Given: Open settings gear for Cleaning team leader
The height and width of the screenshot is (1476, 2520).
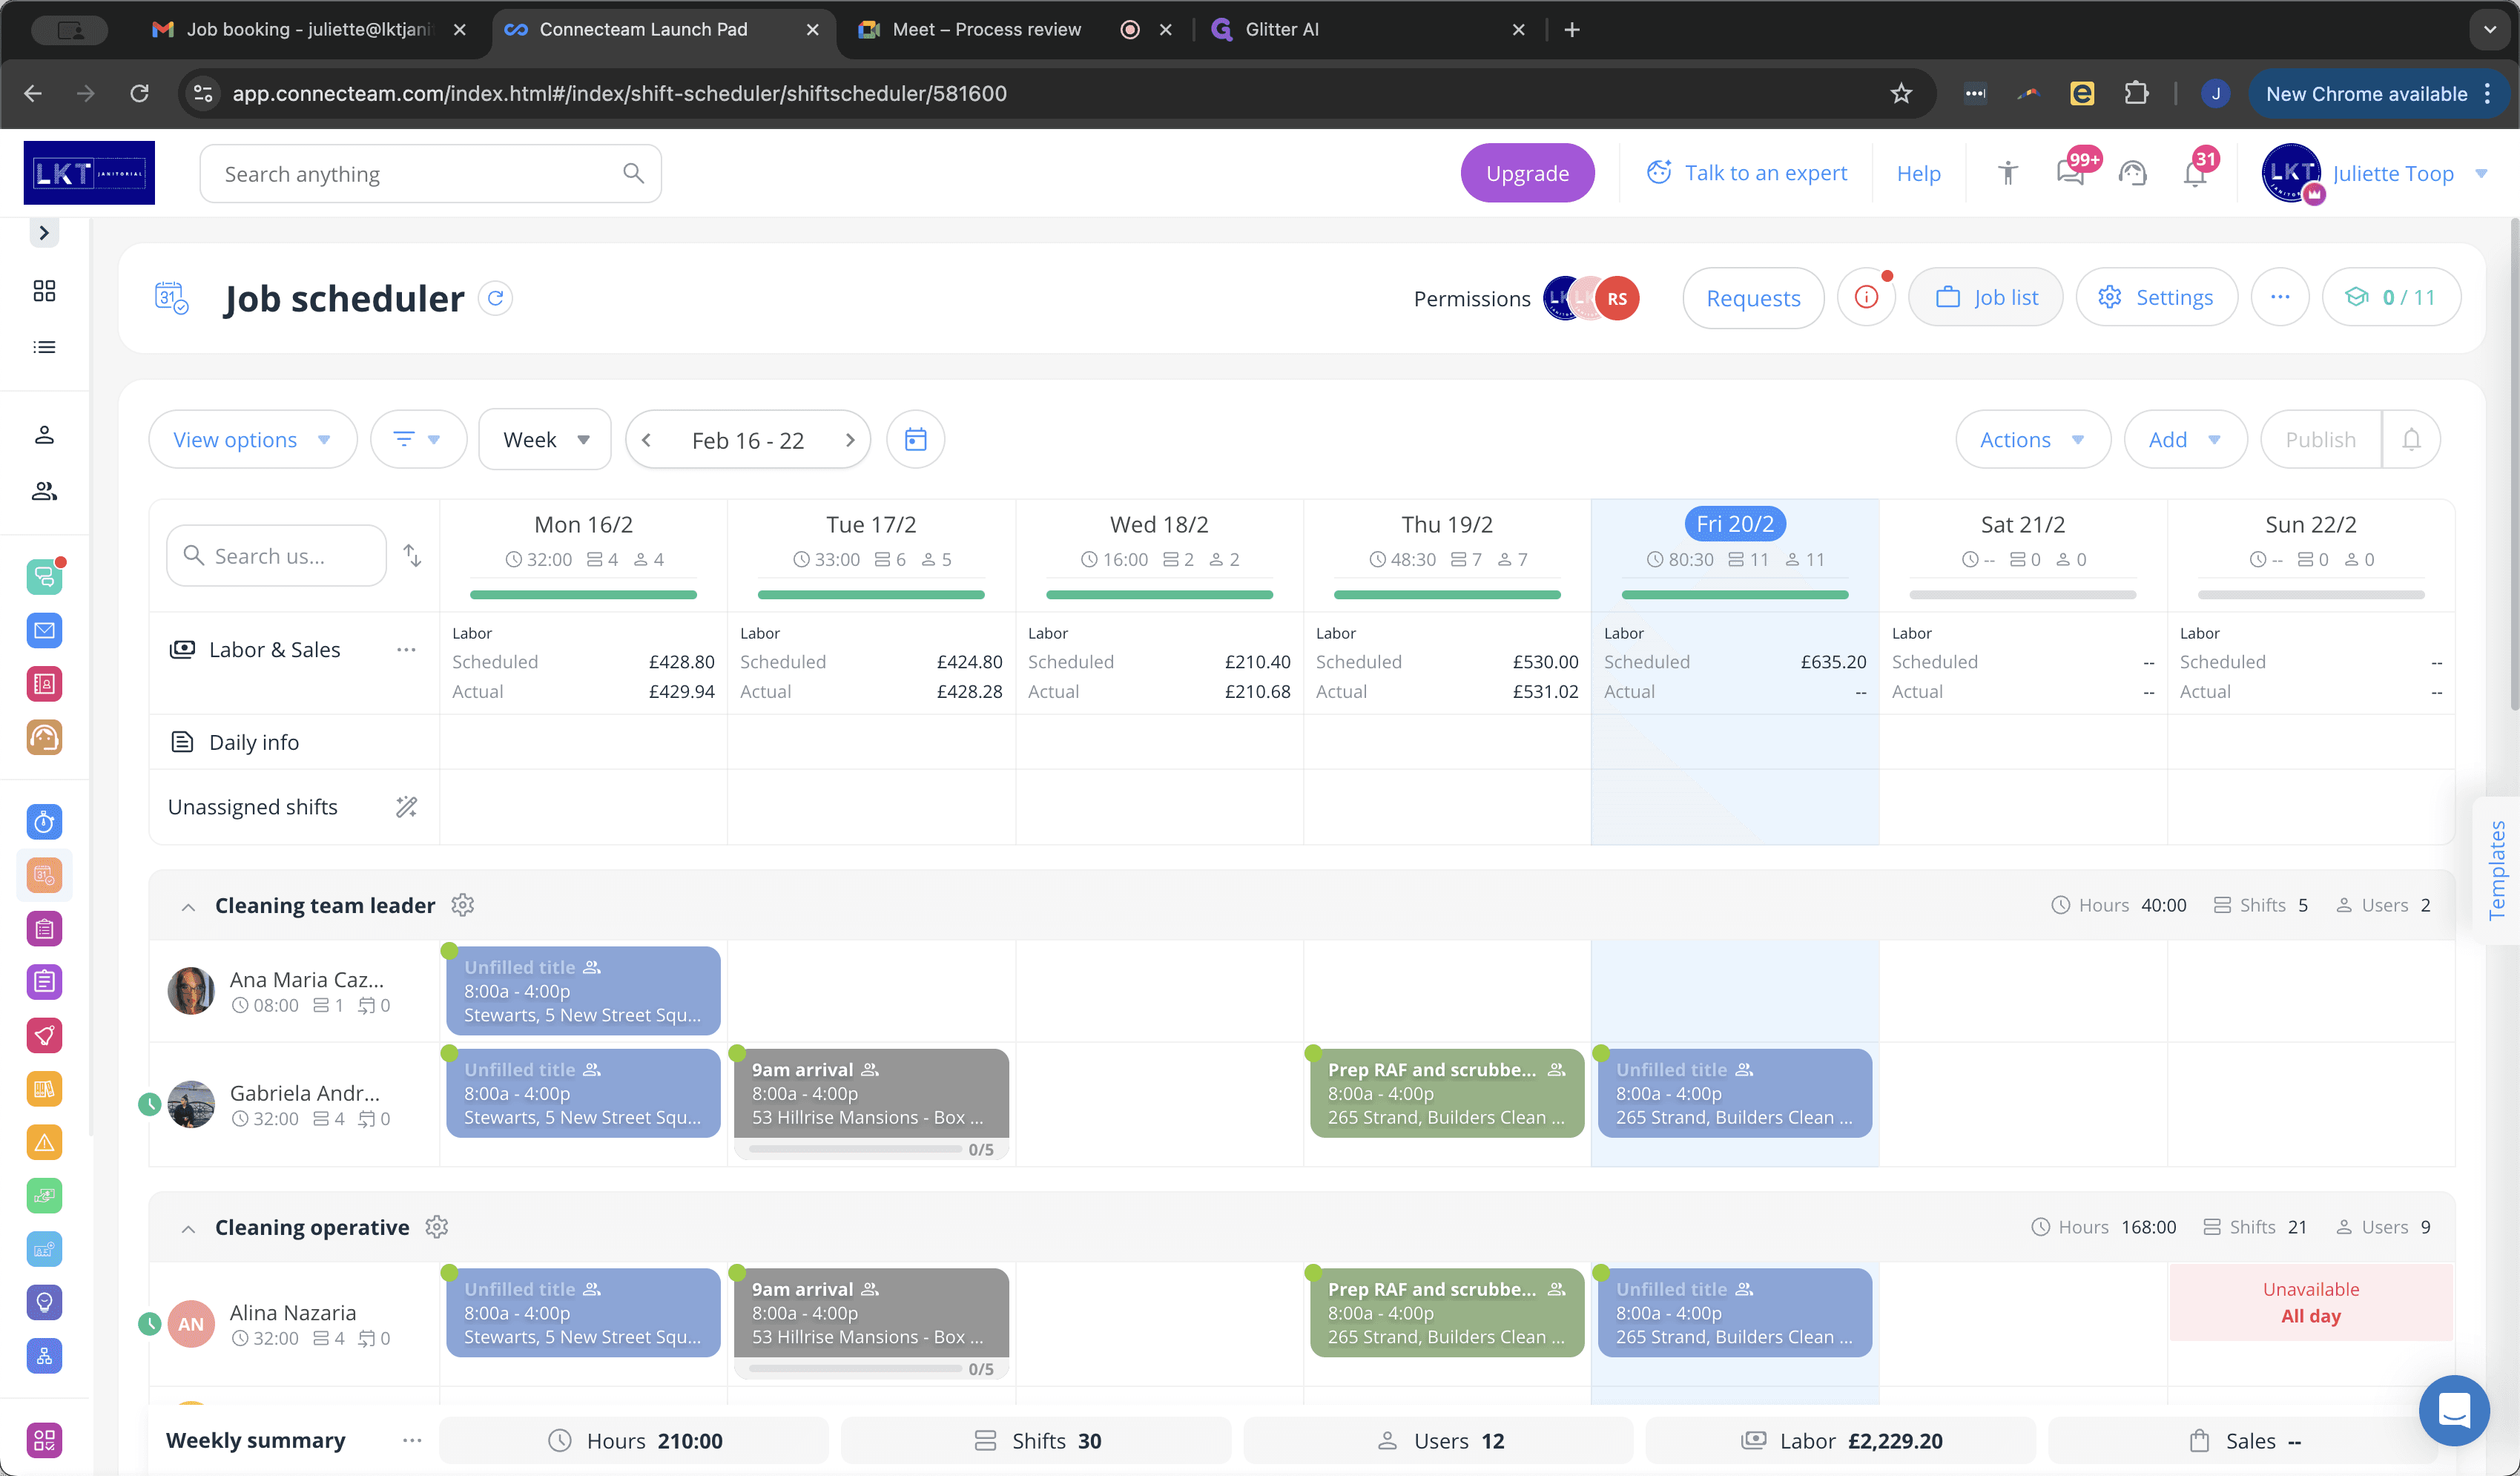Looking at the screenshot, I should [x=462, y=905].
